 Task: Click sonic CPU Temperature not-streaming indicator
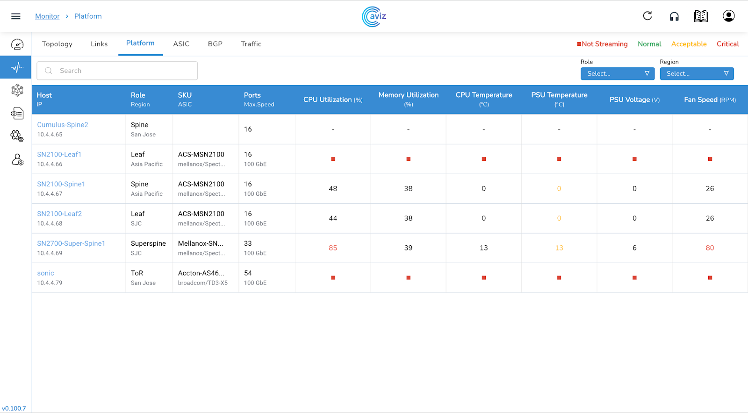pos(484,278)
